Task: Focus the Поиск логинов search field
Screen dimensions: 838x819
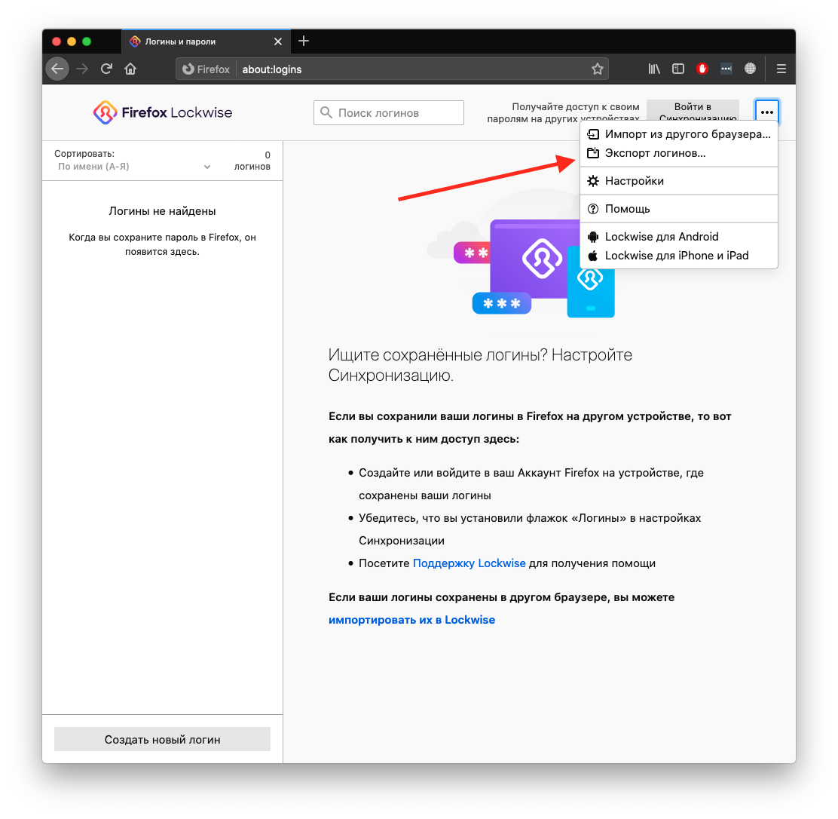Action: pyautogui.click(x=389, y=112)
